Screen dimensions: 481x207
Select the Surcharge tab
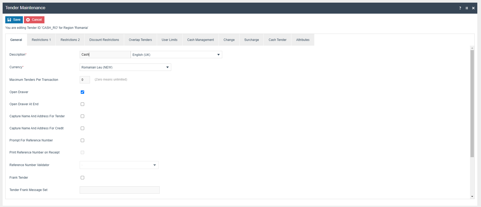pyautogui.click(x=251, y=40)
